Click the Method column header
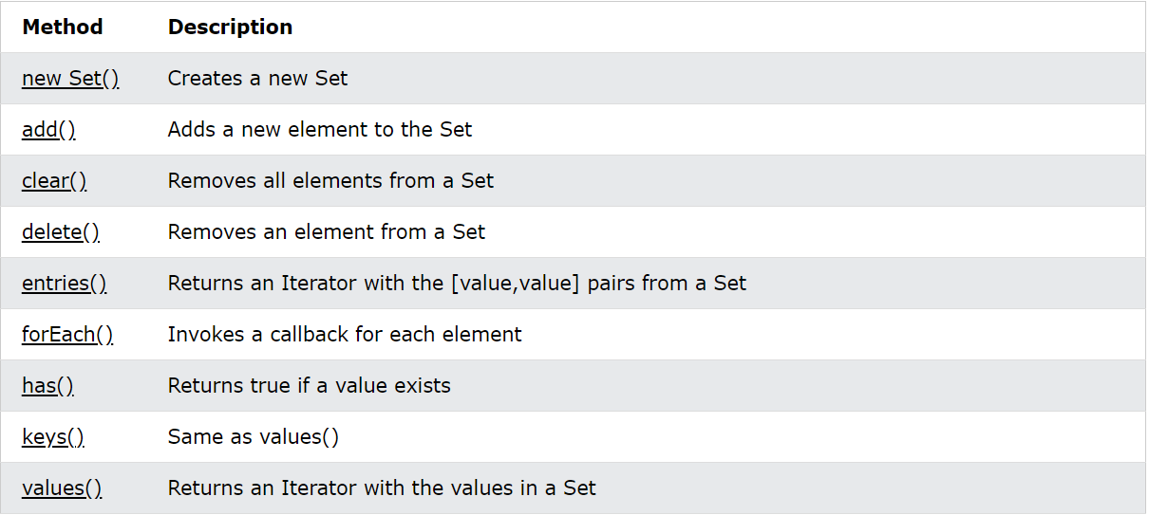The image size is (1149, 515). [x=63, y=28]
